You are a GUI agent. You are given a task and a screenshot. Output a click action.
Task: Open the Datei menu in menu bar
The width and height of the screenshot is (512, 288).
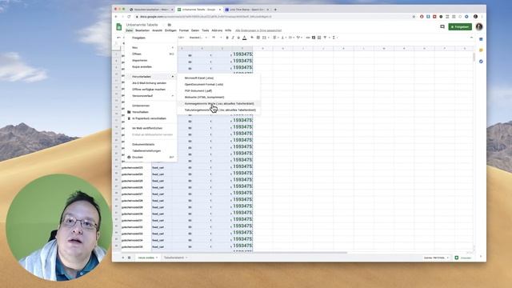[x=129, y=30]
